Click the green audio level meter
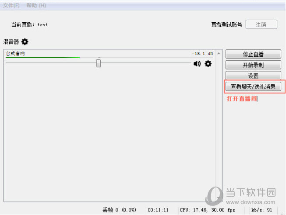The height and width of the screenshot is (215, 286). pyautogui.click(x=42, y=57)
